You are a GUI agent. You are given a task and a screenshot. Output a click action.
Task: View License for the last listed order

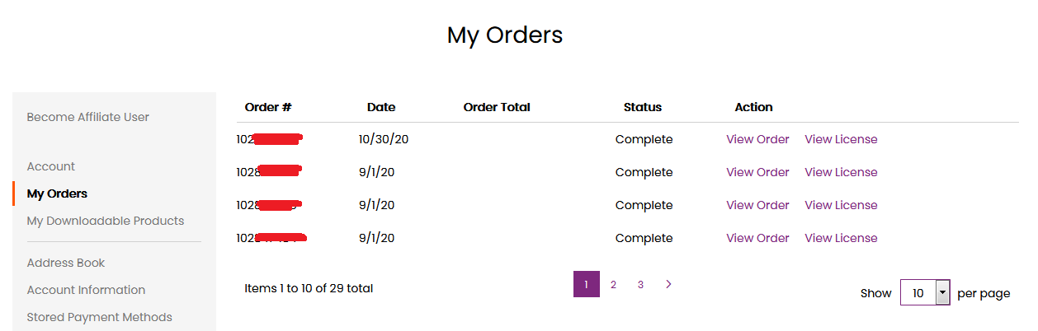click(x=841, y=238)
